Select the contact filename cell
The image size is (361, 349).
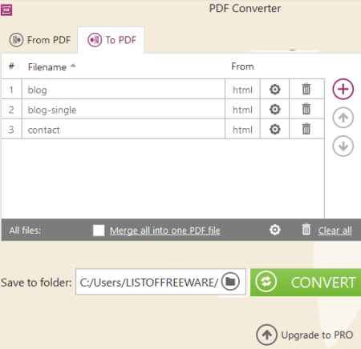pos(124,129)
